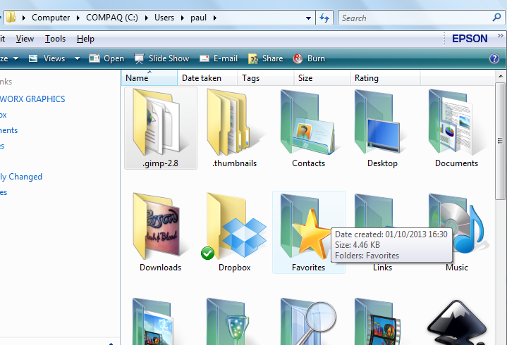Expand the arrow after Computer in path
The image size is (507, 345).
pyautogui.click(x=78, y=18)
